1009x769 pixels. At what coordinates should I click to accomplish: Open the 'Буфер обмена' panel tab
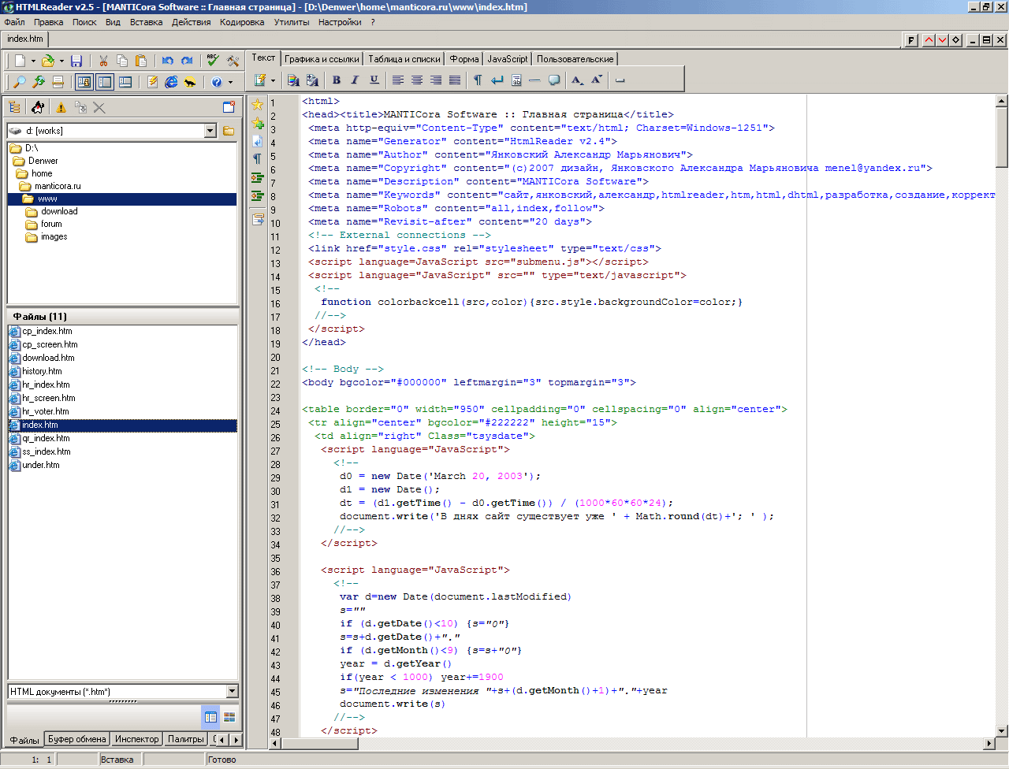(x=76, y=739)
